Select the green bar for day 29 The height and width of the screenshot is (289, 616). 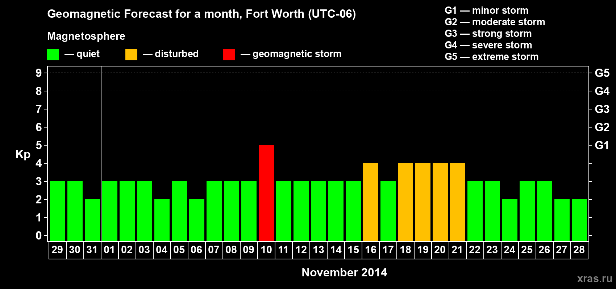58,211
